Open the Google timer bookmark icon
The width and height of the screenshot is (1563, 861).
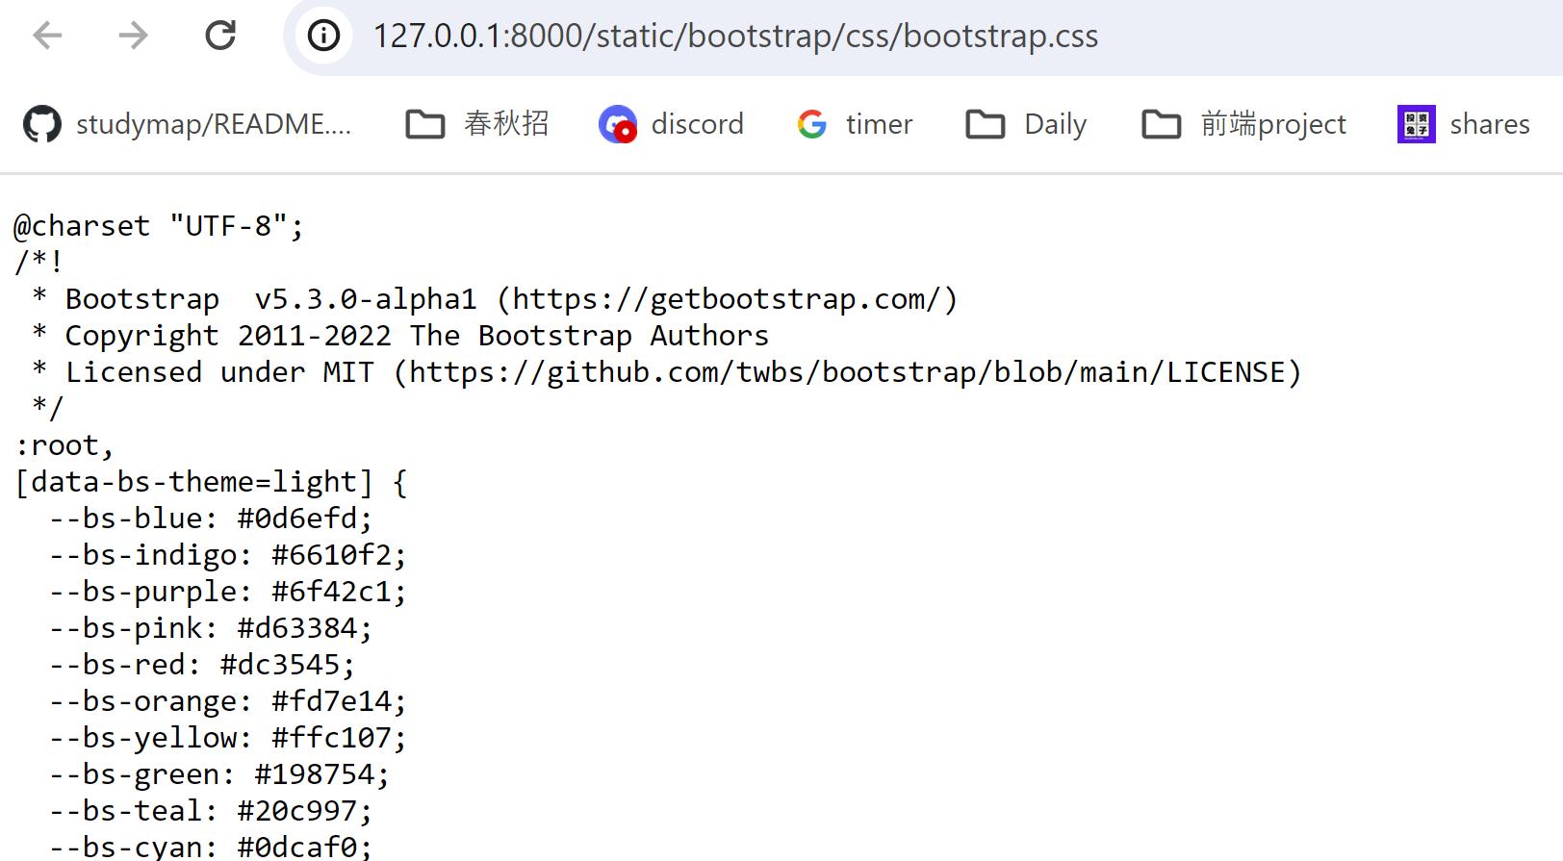pos(812,124)
